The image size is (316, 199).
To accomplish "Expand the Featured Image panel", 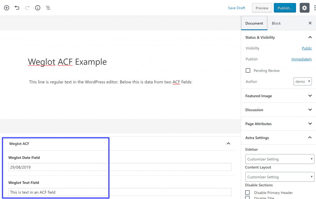I will point(278,96).
